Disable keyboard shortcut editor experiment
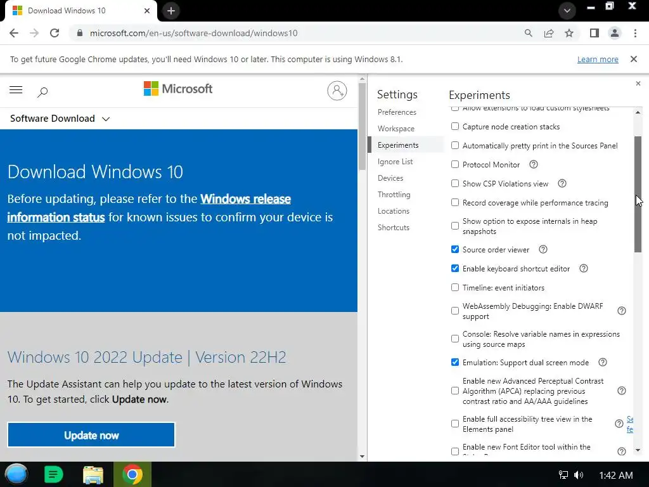The width and height of the screenshot is (649, 487). click(455, 268)
